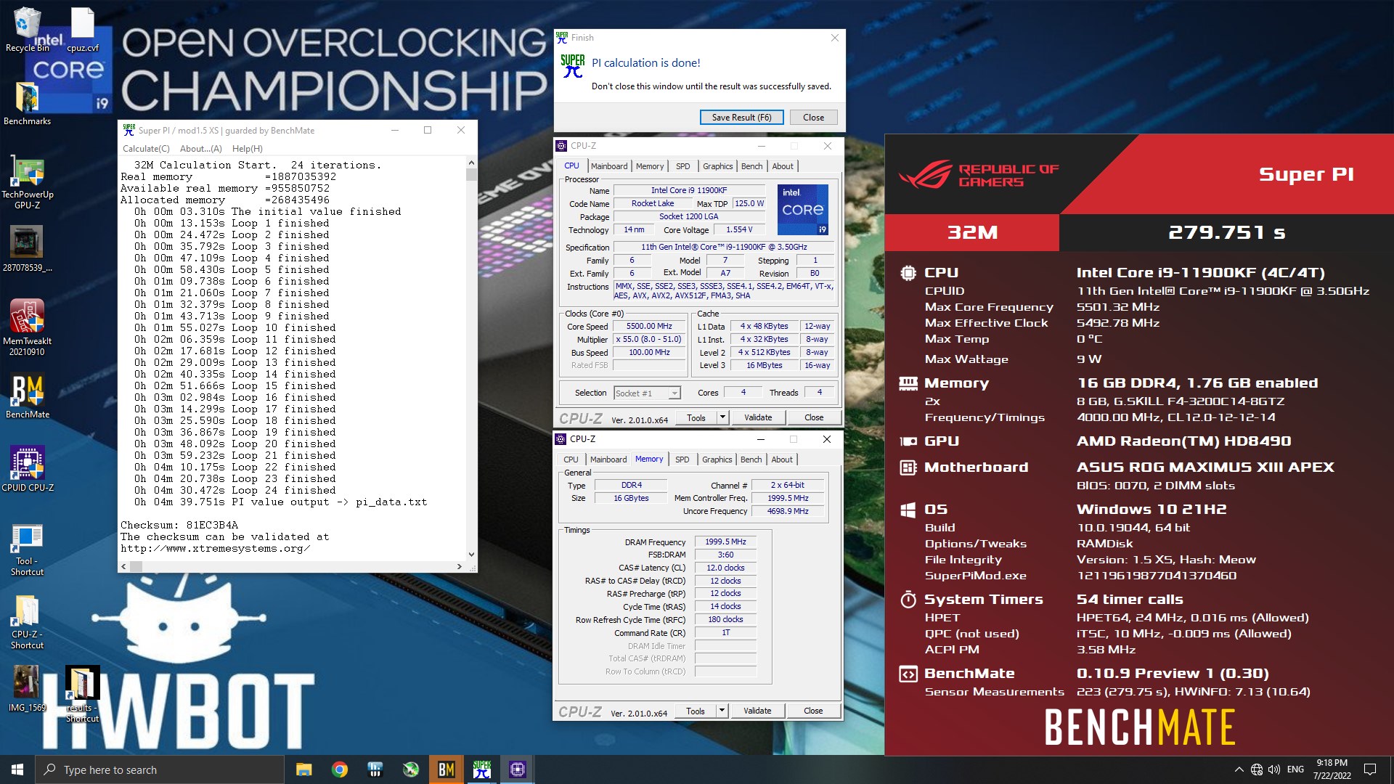The height and width of the screenshot is (784, 1394).
Task: Open Google Chrome from the taskbar
Action: pos(339,769)
